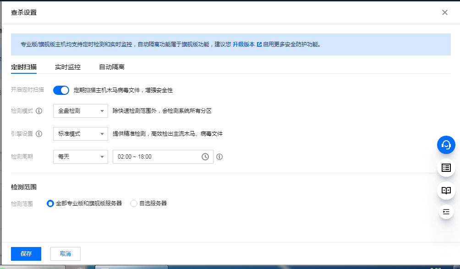
Task: Switch to the 定时扫描 tab
Action: 24,67
